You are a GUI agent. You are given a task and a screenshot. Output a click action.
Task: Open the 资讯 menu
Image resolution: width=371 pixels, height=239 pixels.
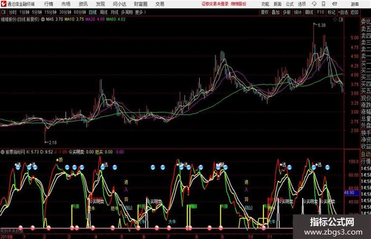point(83,4)
